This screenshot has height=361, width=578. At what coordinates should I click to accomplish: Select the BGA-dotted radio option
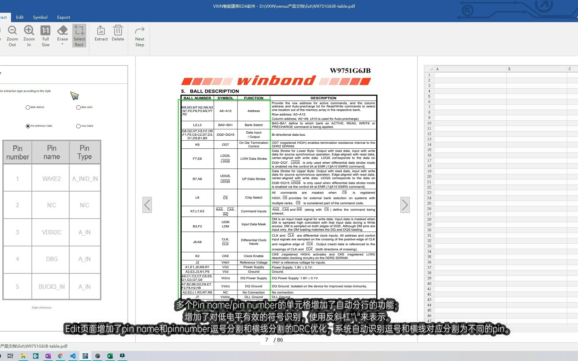(28, 107)
